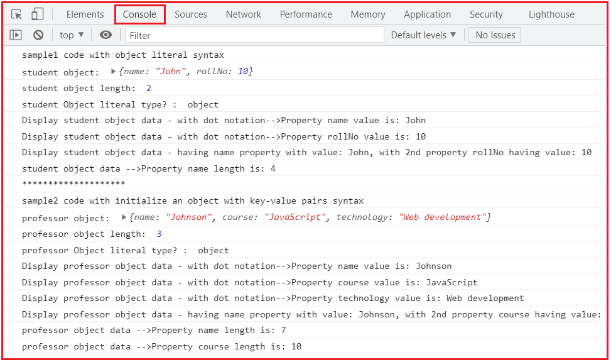
Task: Open the Memory panel
Action: (x=367, y=14)
